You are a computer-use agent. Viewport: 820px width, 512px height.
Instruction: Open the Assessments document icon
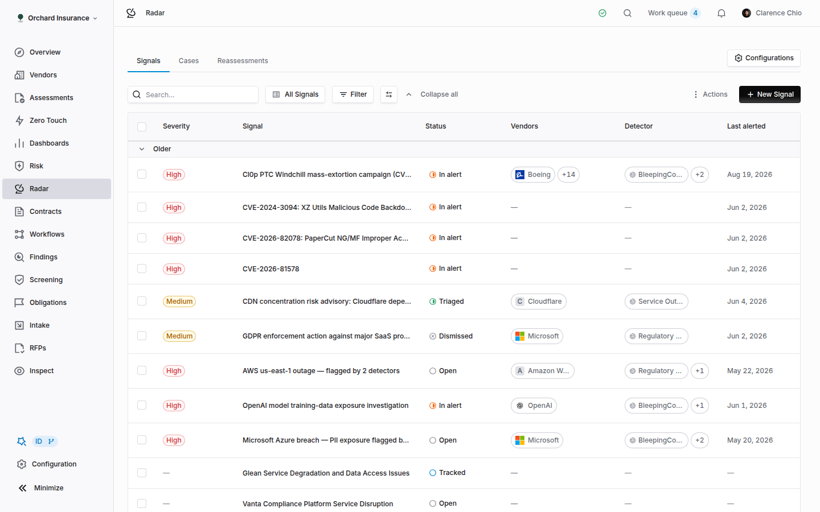tap(19, 98)
